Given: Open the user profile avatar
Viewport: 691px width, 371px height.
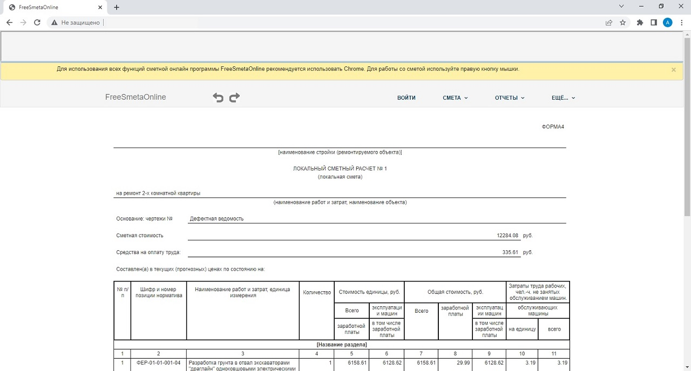Looking at the screenshot, I should click(668, 23).
